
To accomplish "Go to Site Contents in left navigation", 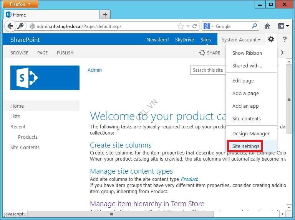I will point(25,148).
